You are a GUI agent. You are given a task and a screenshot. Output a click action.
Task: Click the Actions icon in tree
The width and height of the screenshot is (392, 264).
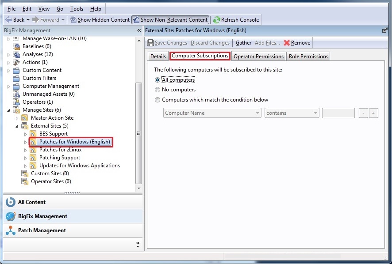(x=16, y=62)
